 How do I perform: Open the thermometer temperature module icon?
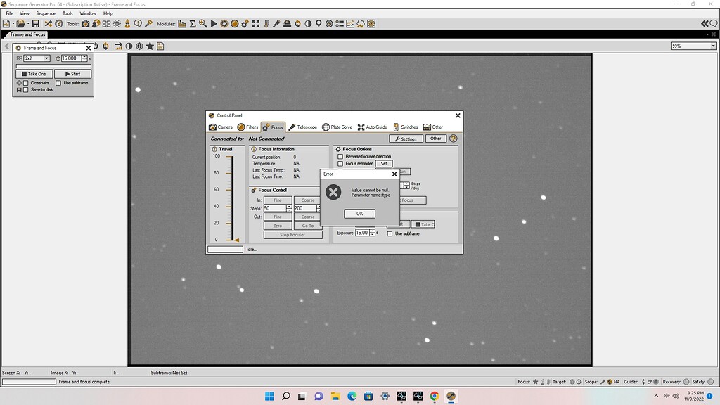pos(266,23)
